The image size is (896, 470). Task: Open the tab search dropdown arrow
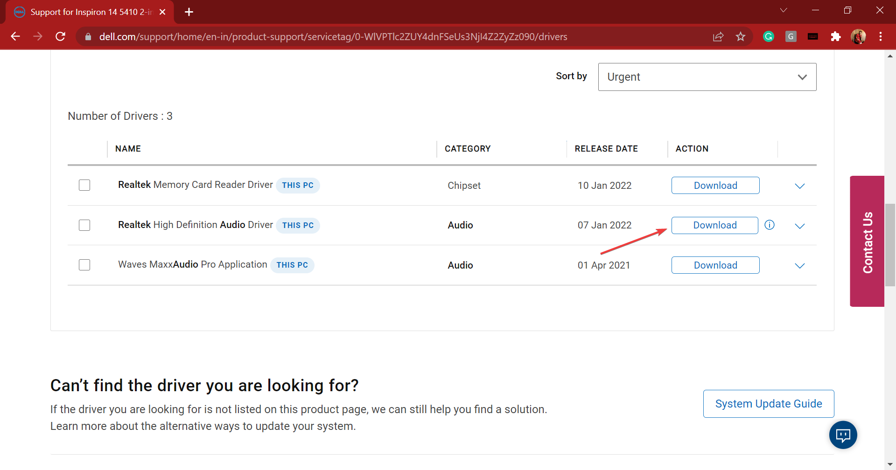[x=784, y=10]
